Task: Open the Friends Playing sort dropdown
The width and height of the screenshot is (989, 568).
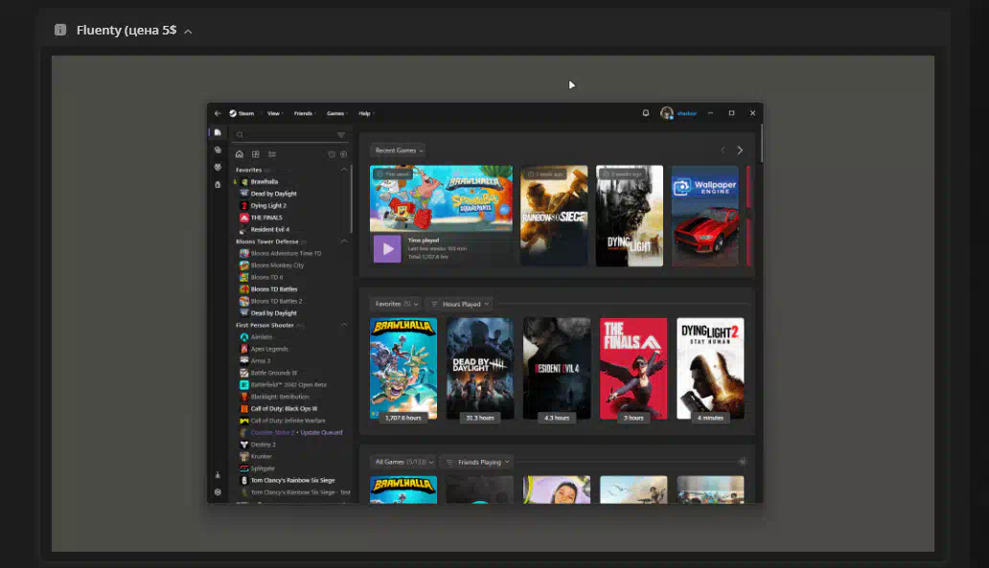Action: click(x=477, y=462)
